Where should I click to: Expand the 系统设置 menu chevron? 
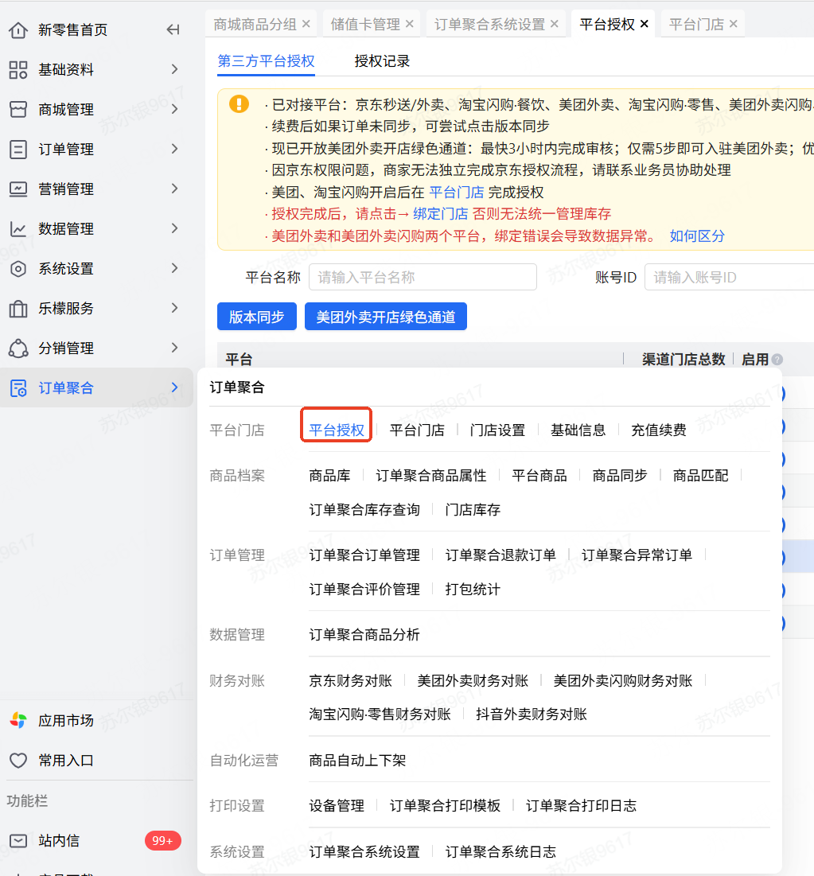175,268
